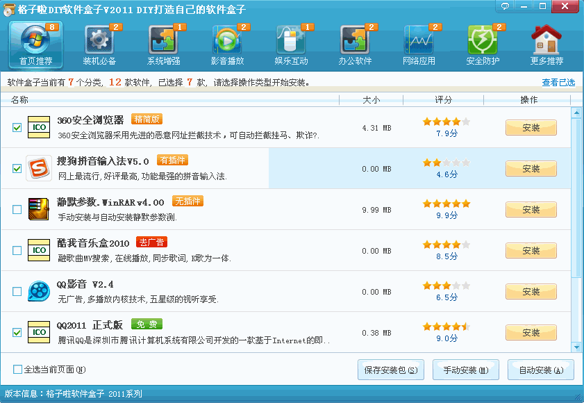Click the 360安全浏览器 ICO icon

[39, 127]
